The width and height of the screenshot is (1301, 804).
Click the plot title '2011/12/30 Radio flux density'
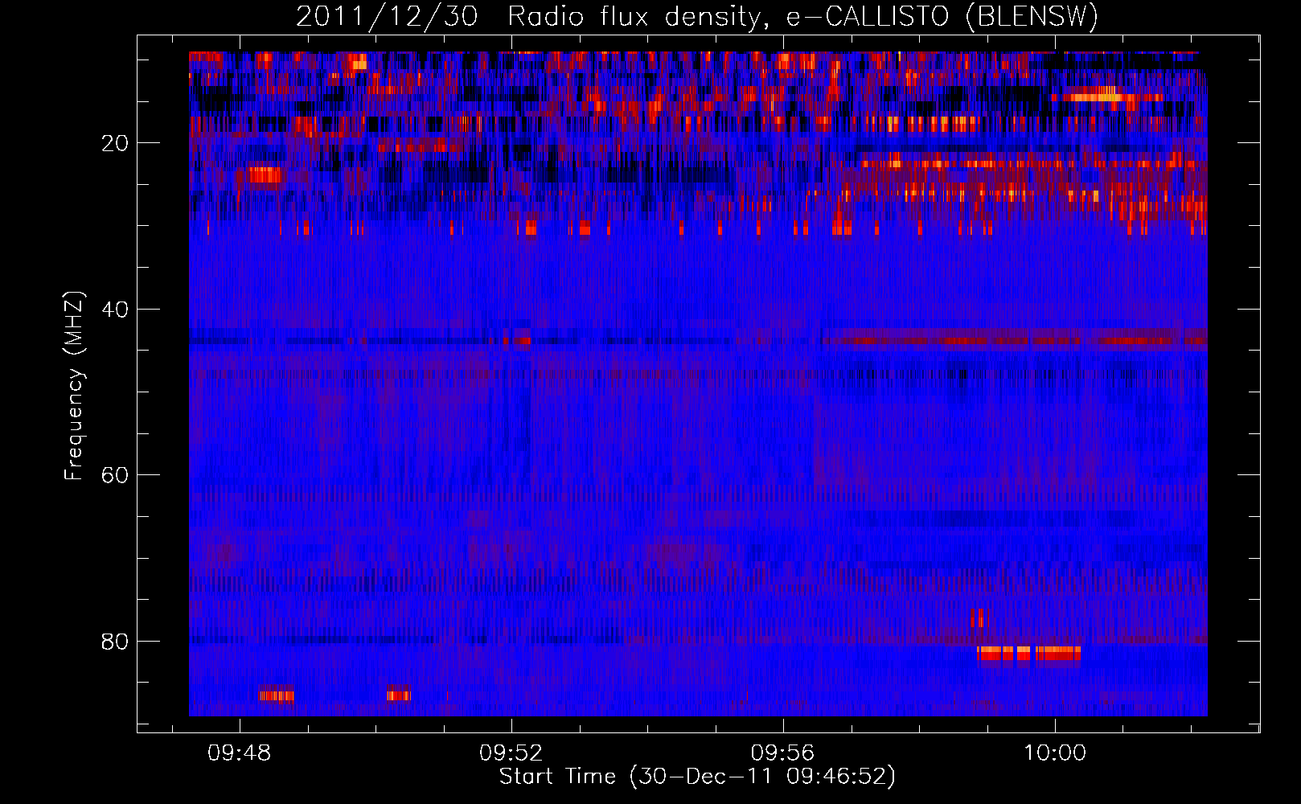pos(697,16)
